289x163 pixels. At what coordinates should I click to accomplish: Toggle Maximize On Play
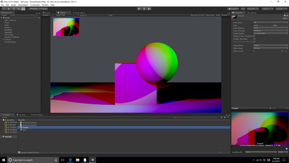click(x=197, y=15)
